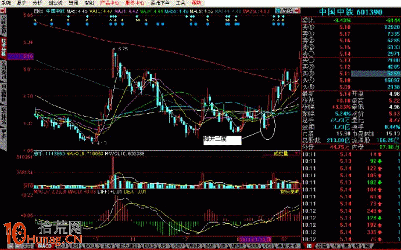The height and width of the screenshot is (250, 401).
Task: Click the 中国中铁 601390 stock title
Action: (x=350, y=12)
